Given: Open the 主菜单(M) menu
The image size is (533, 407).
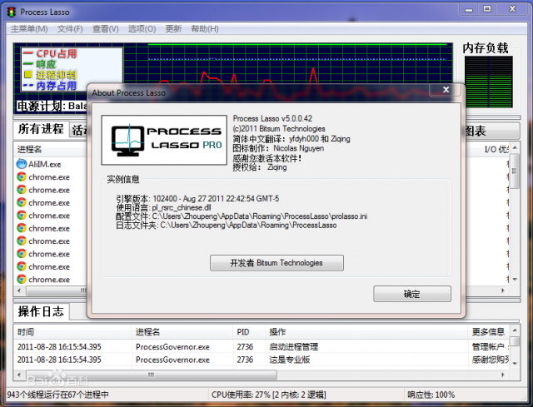Looking at the screenshot, I should [29, 28].
